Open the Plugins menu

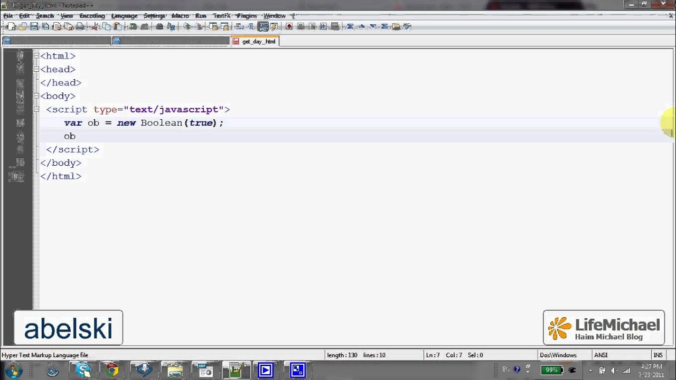(247, 16)
